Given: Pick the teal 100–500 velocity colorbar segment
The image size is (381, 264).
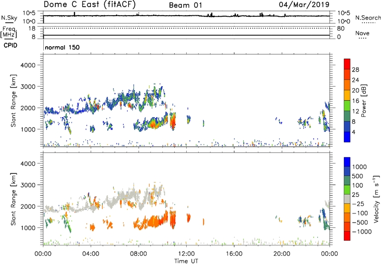Looking at the screenshot, I should 347,181.
